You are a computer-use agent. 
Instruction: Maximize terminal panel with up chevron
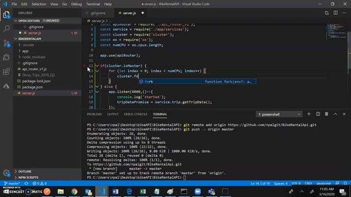coord(335,114)
